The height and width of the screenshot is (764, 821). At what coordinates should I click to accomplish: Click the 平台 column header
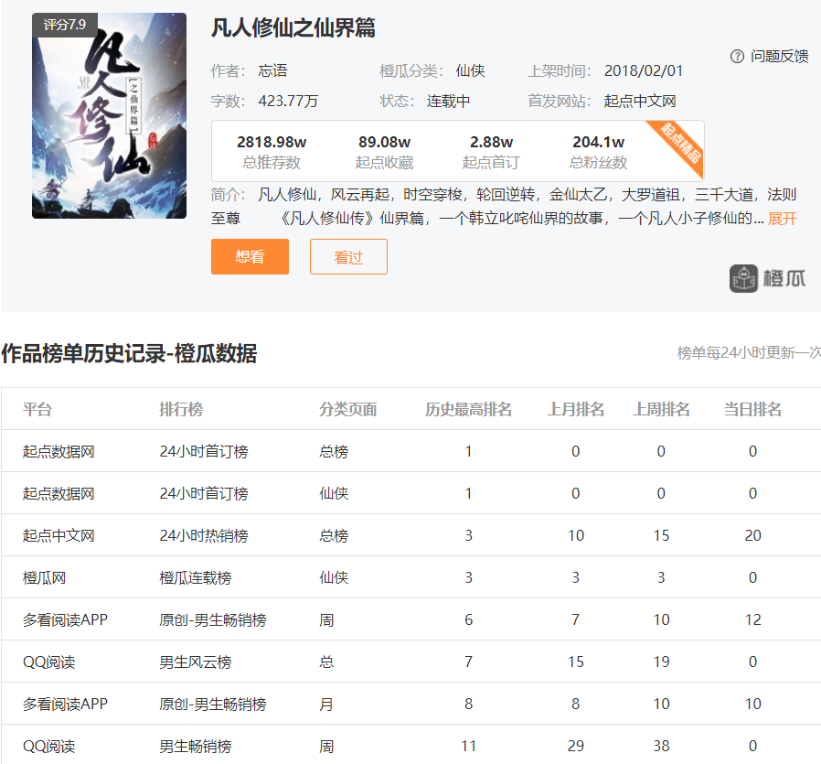click(x=37, y=409)
